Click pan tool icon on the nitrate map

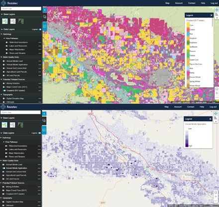tap(216, 114)
